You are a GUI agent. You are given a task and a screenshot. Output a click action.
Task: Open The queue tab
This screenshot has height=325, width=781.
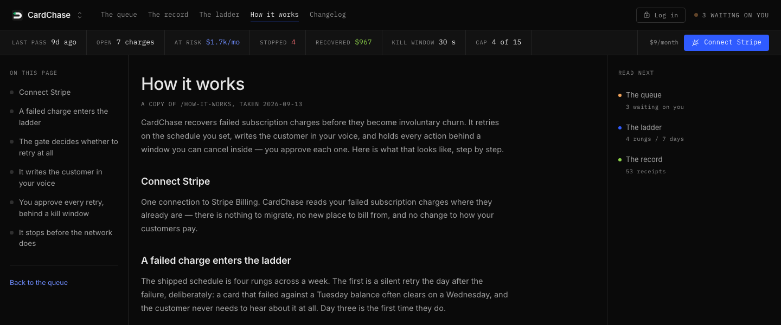click(119, 15)
